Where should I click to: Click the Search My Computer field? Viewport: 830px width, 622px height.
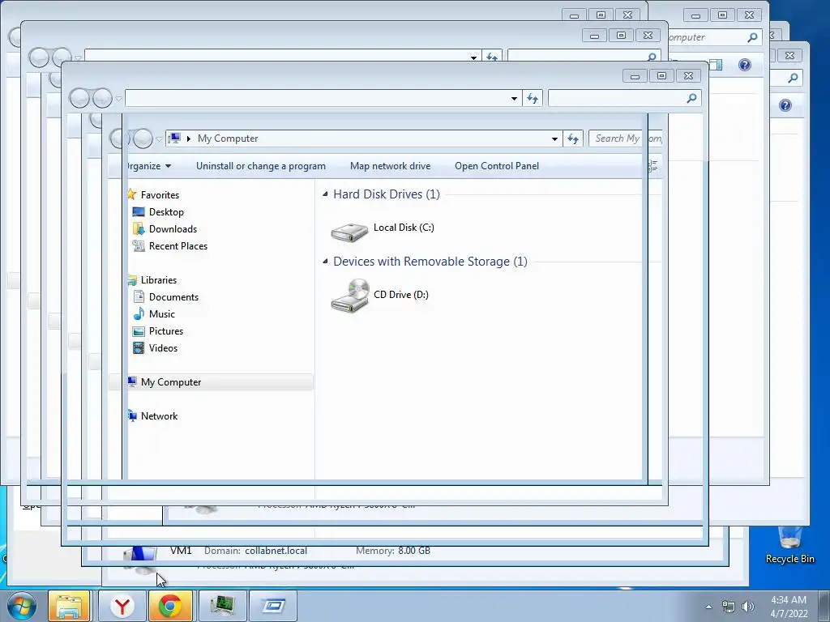pos(625,138)
